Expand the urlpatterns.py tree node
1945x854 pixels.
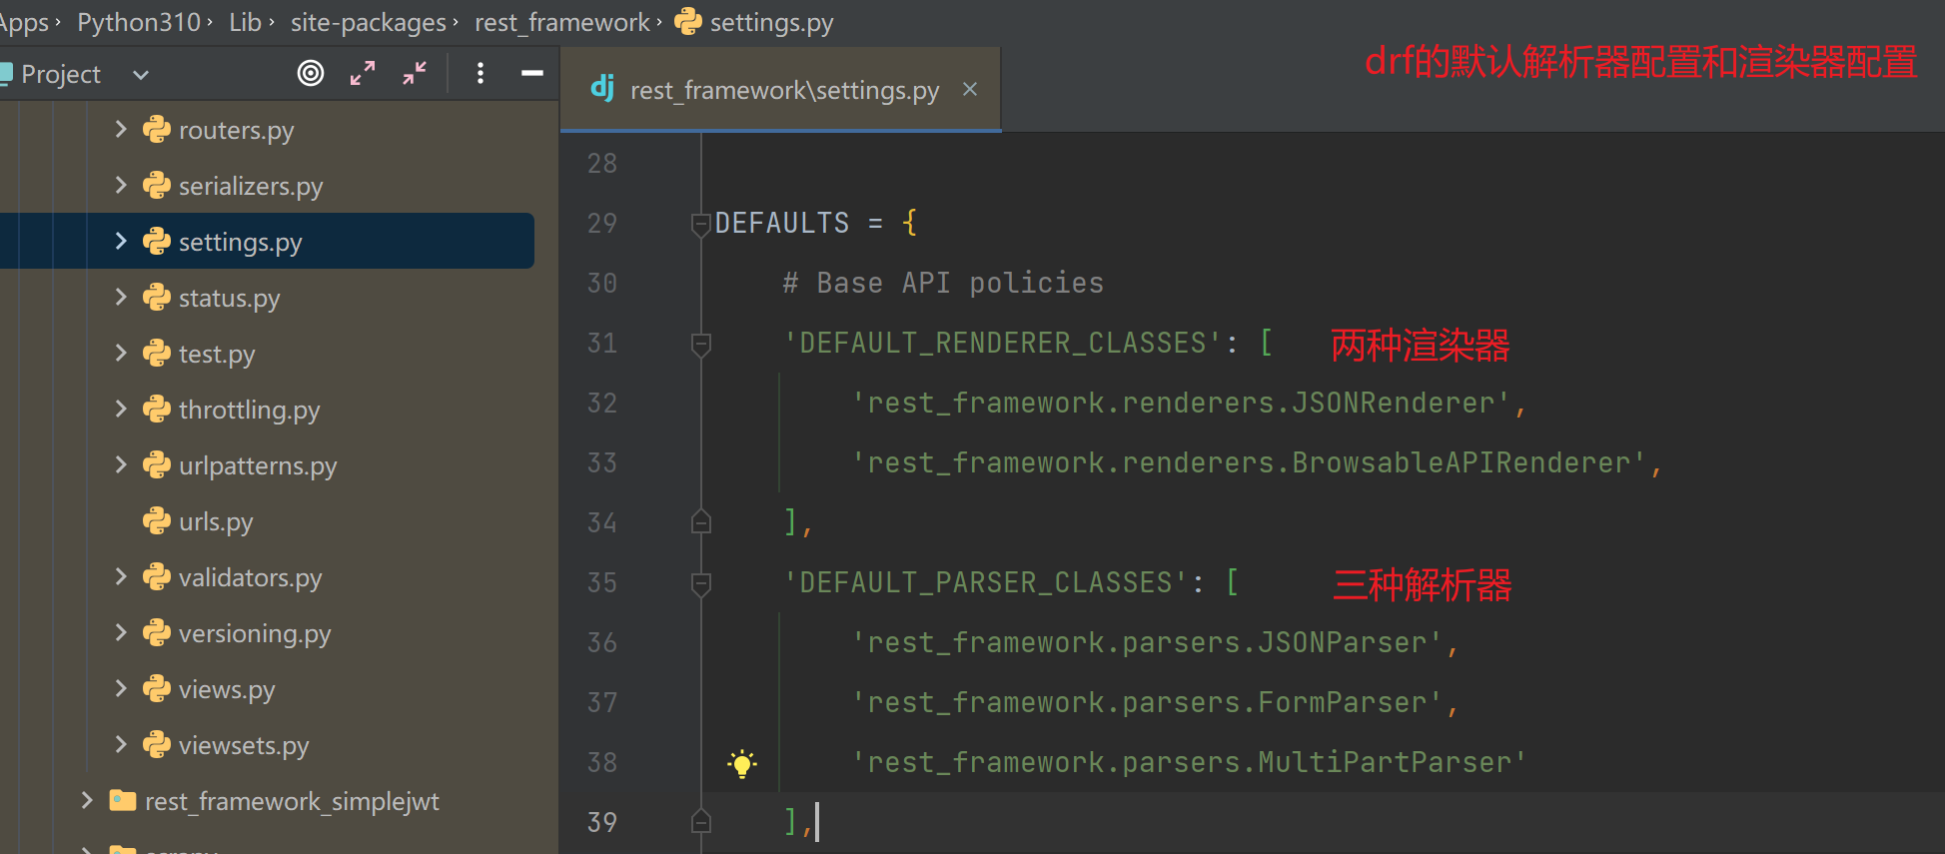click(x=121, y=464)
